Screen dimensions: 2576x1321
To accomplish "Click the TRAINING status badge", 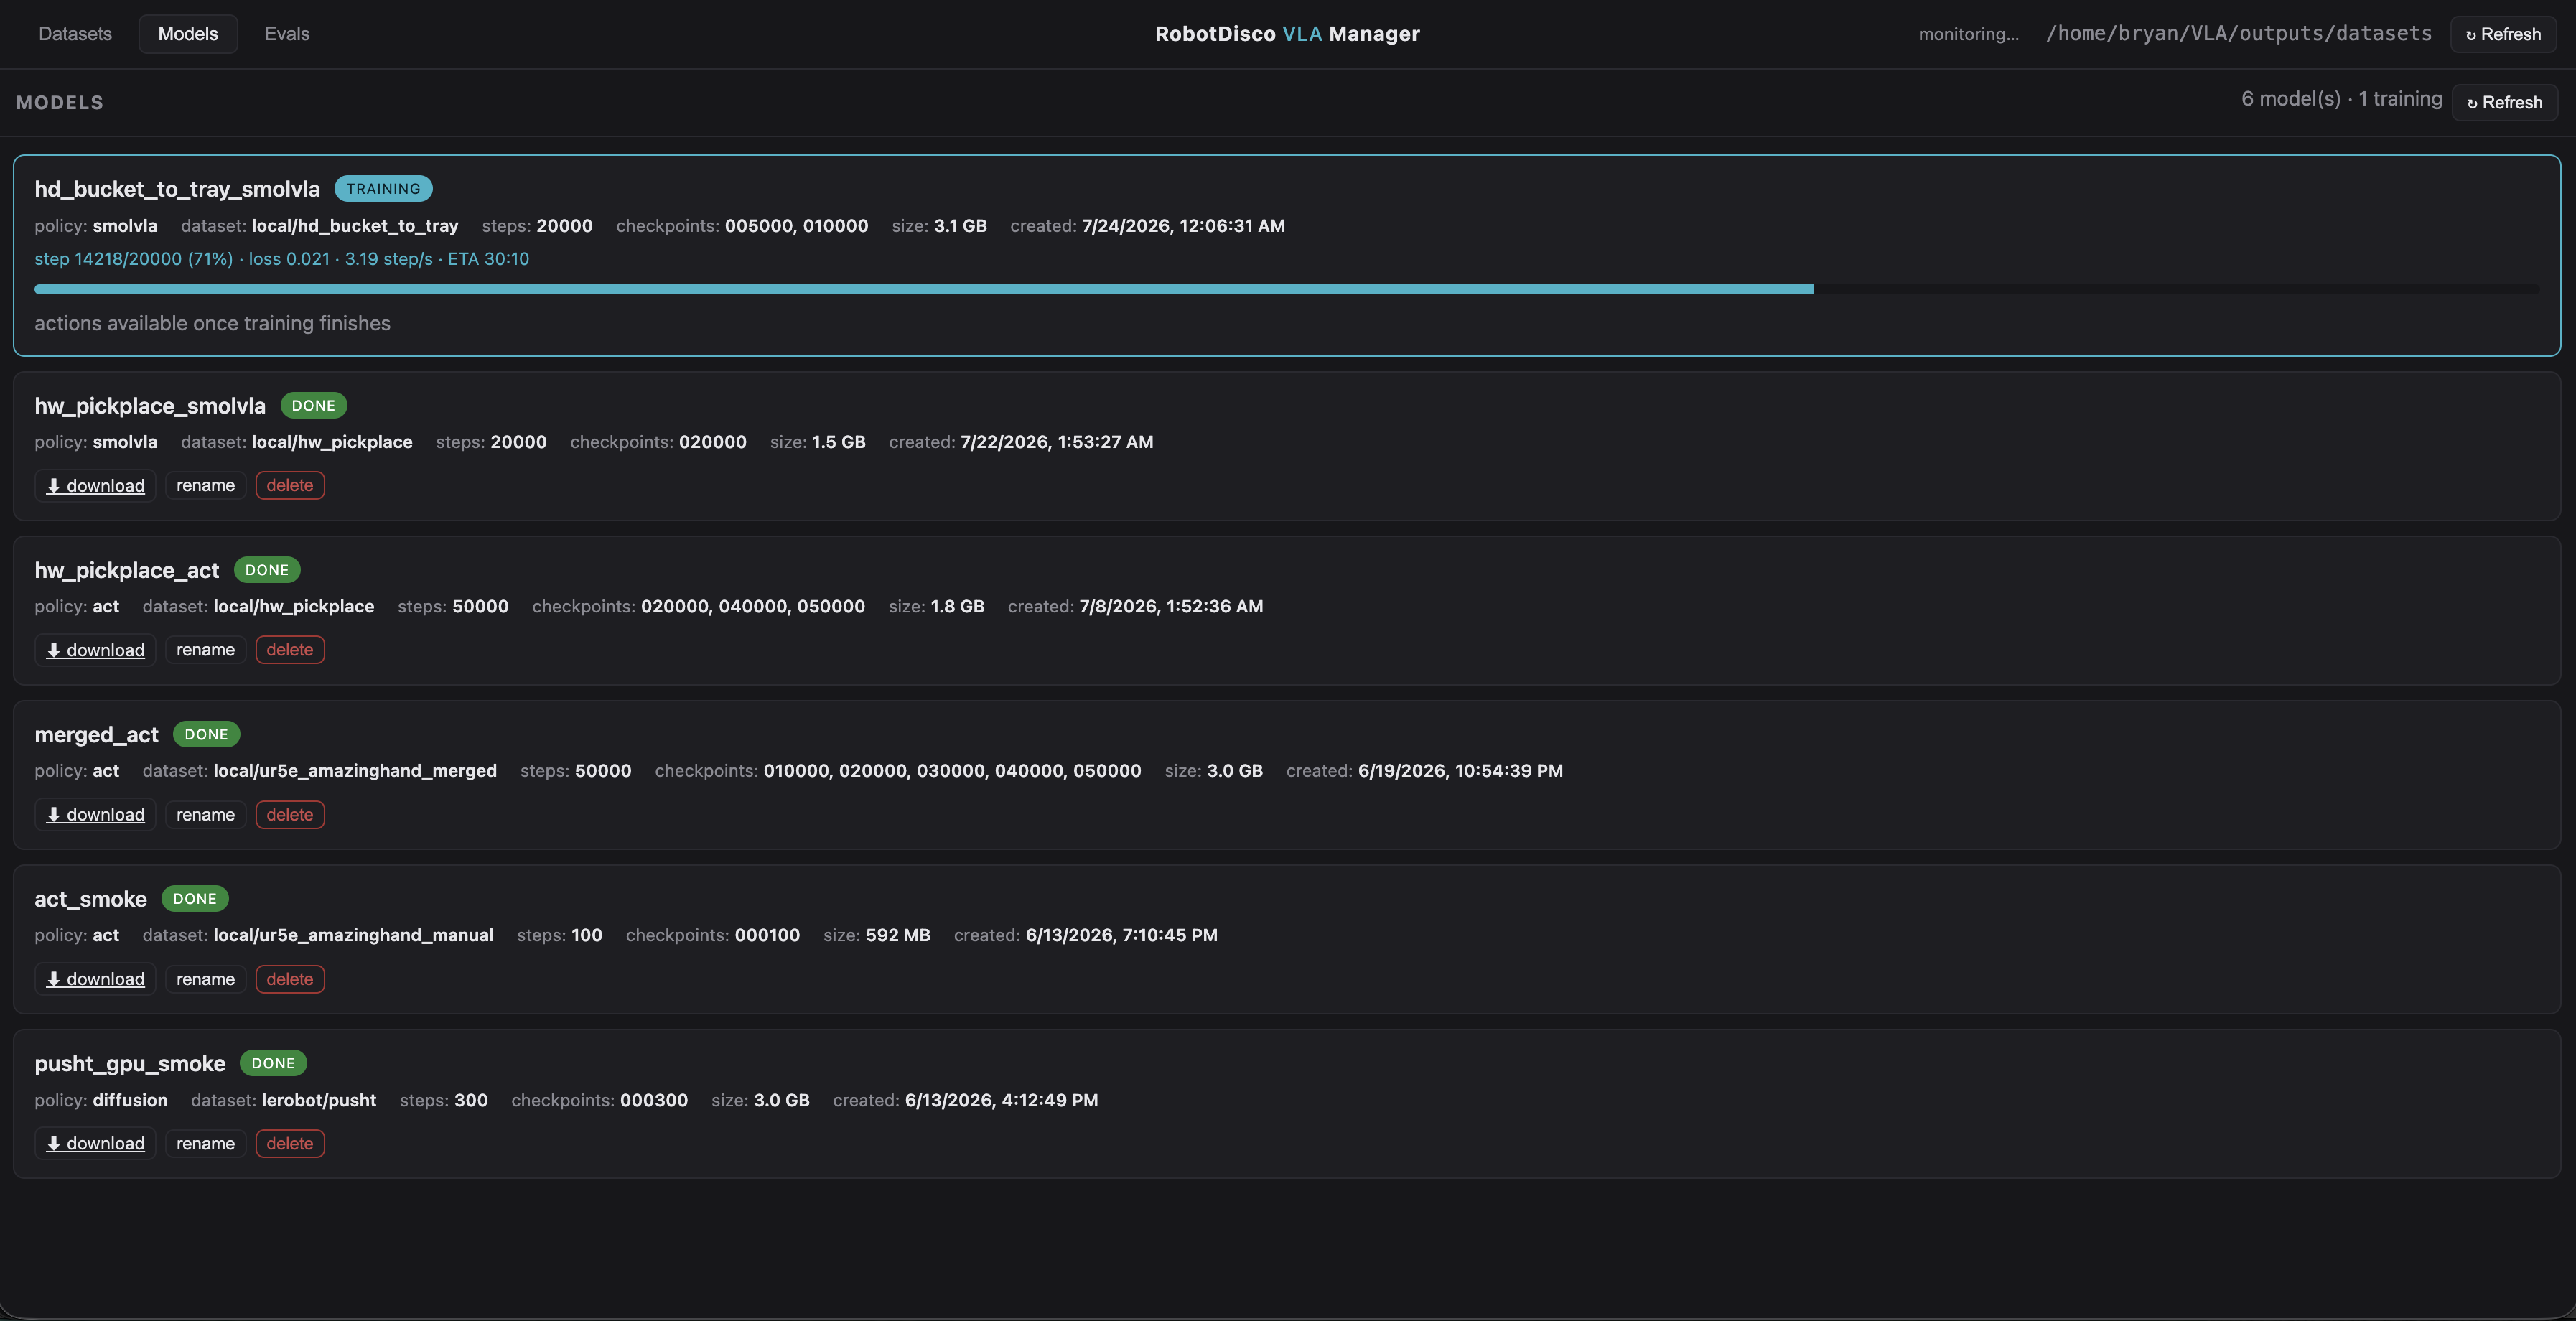I will click(x=383, y=188).
